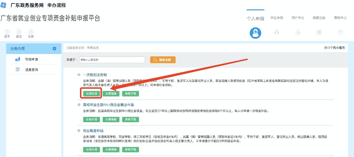Click 办事指南 under 高校毕业生到中小微企业就业补贴
354x157 pixels.
point(111,120)
